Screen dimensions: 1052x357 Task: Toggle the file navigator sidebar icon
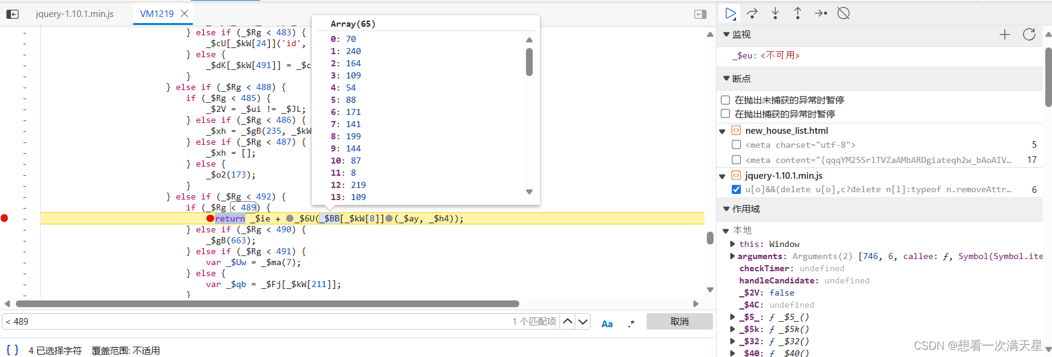pos(12,14)
